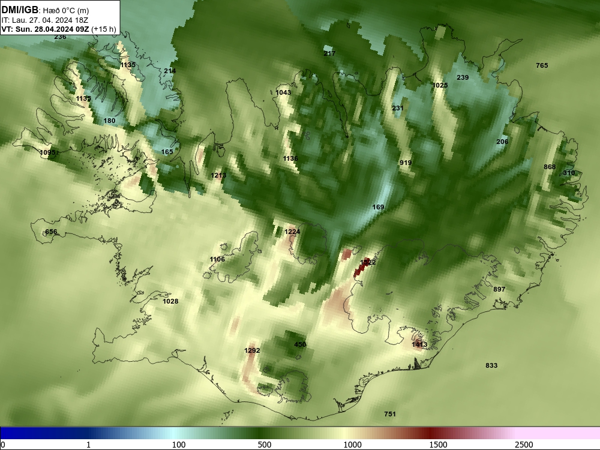The image size is (600, 450).
Task: Select the 500 tick label on the legend
Action: pyautogui.click(x=265, y=445)
